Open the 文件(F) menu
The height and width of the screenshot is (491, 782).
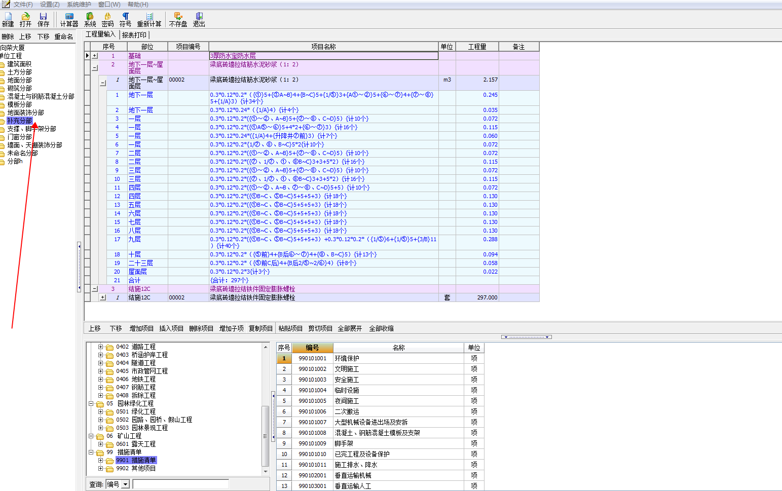(x=23, y=5)
